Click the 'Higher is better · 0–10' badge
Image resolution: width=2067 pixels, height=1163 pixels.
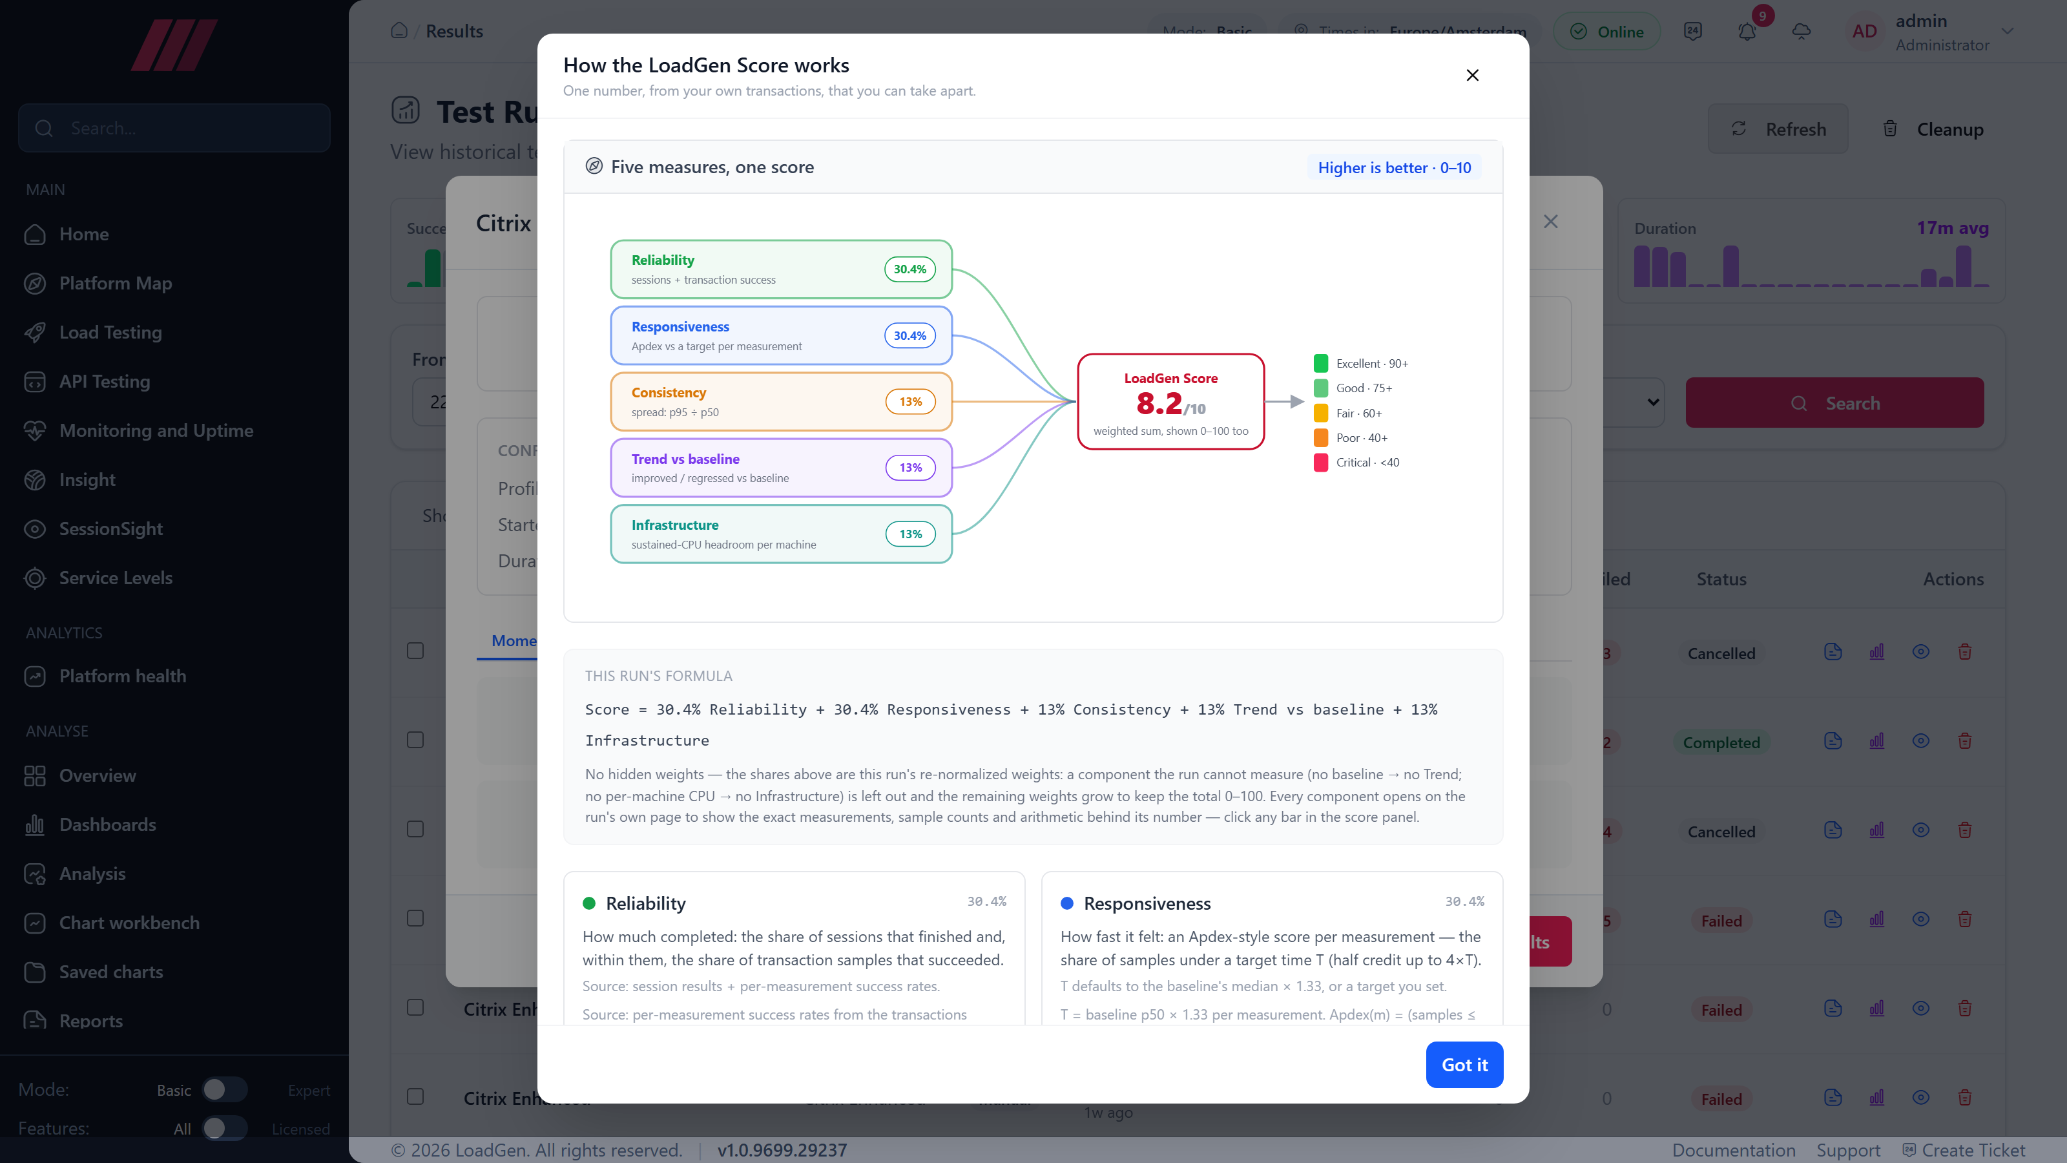pos(1395,167)
